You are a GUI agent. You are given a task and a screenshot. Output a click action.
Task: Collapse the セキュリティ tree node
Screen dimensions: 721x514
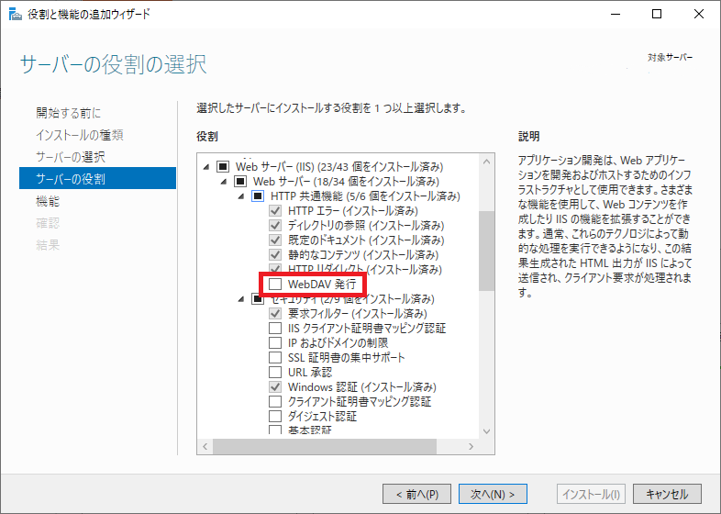point(242,299)
